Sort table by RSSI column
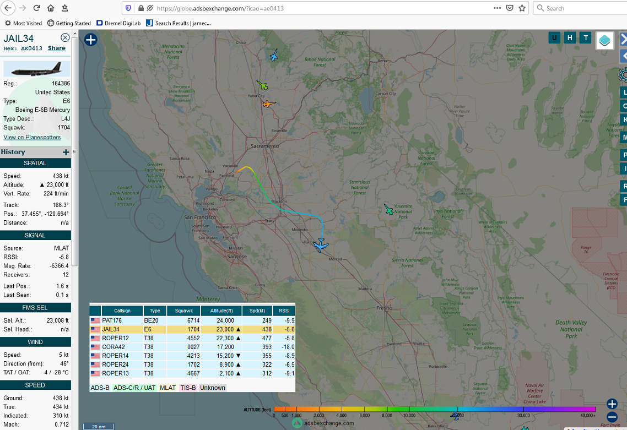The image size is (627, 430). (x=284, y=311)
